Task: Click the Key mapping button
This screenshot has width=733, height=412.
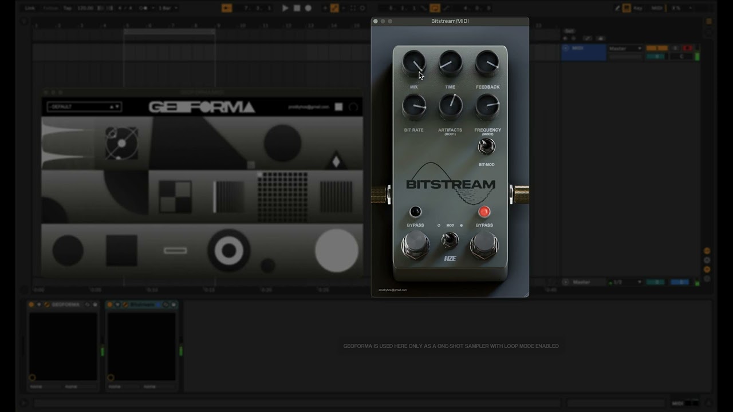Action: click(x=637, y=8)
